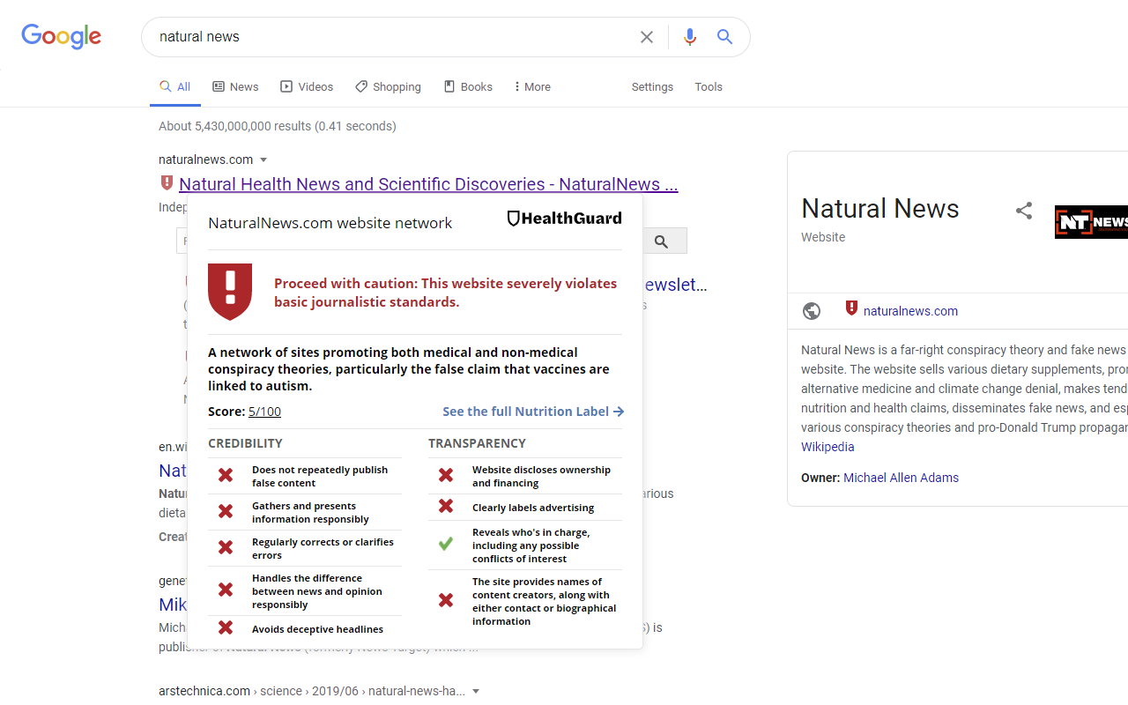Switch to the Shopping tab
This screenshot has width=1128, height=705.
388,86
